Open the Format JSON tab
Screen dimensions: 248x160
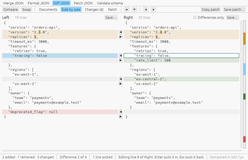point(38,3)
